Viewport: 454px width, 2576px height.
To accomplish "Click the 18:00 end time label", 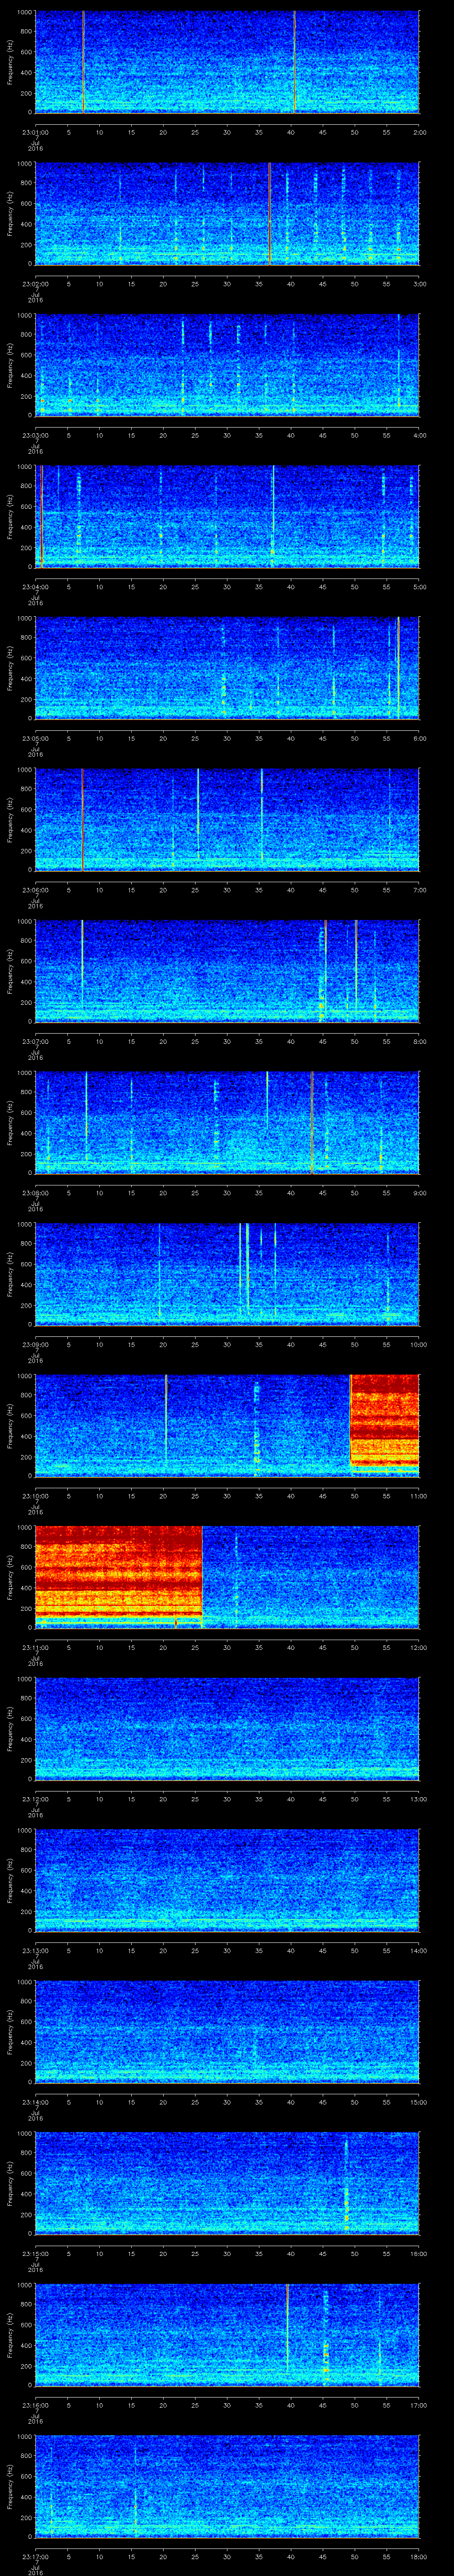I will pyautogui.click(x=418, y=2556).
